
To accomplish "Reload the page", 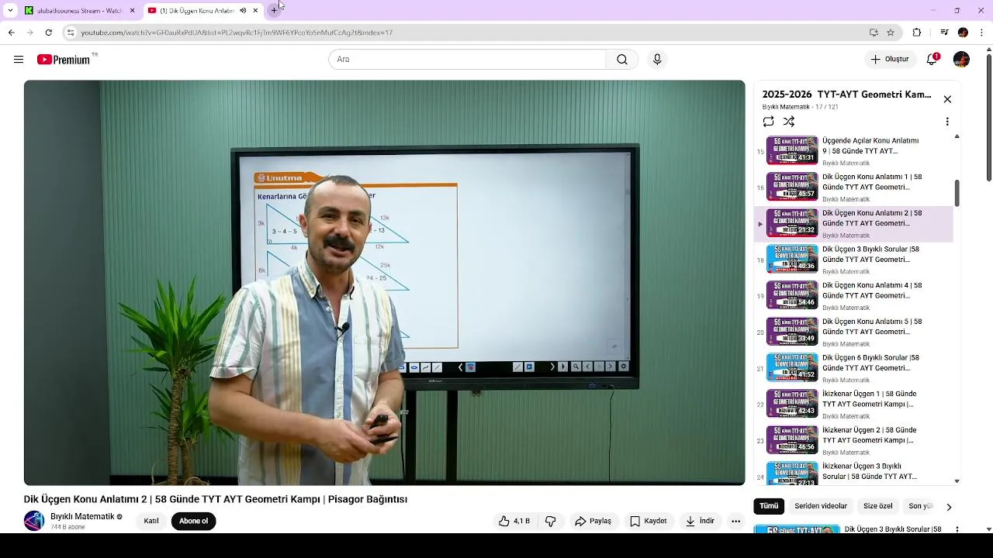I will [x=48, y=33].
